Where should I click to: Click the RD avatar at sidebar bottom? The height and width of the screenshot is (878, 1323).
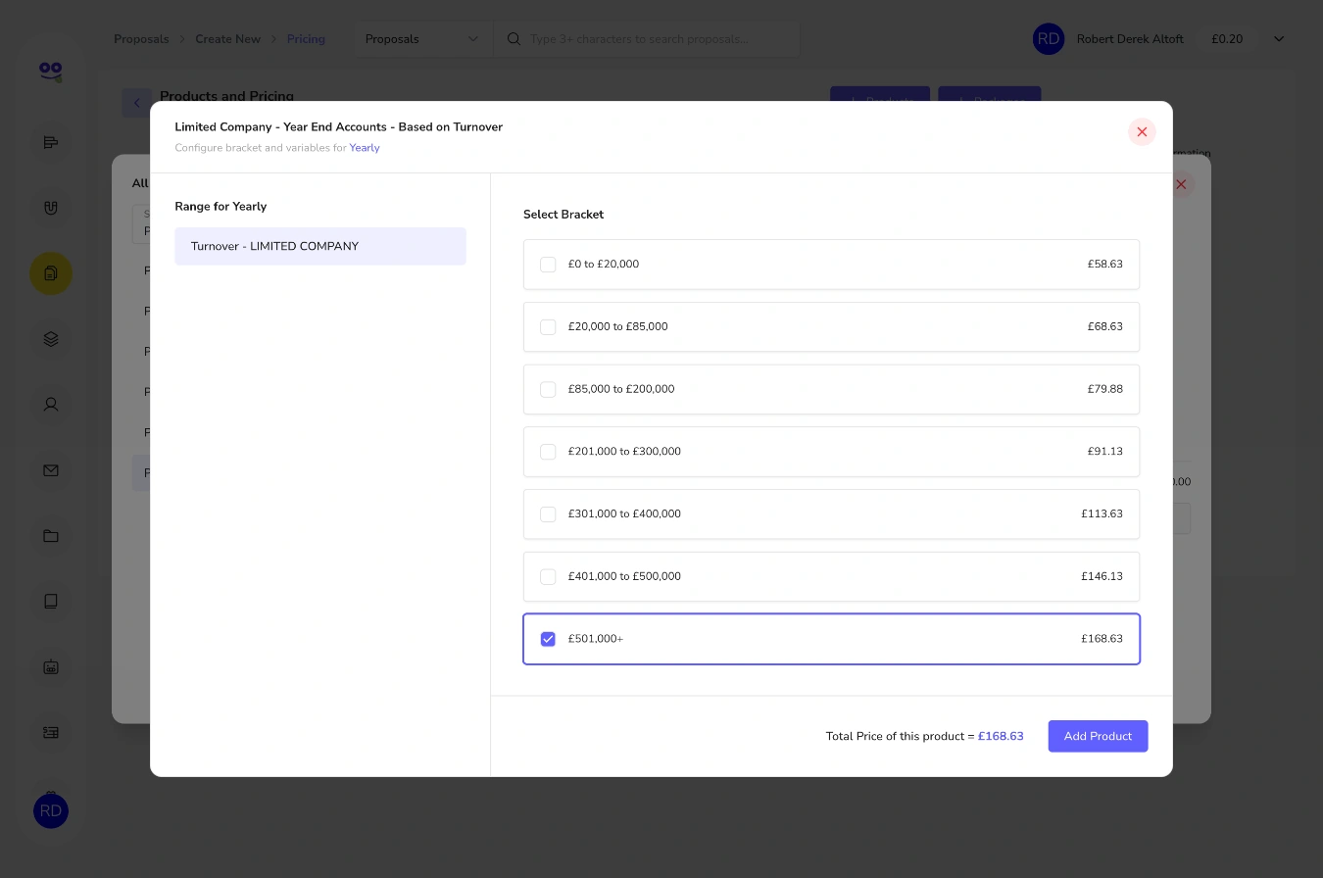(51, 810)
